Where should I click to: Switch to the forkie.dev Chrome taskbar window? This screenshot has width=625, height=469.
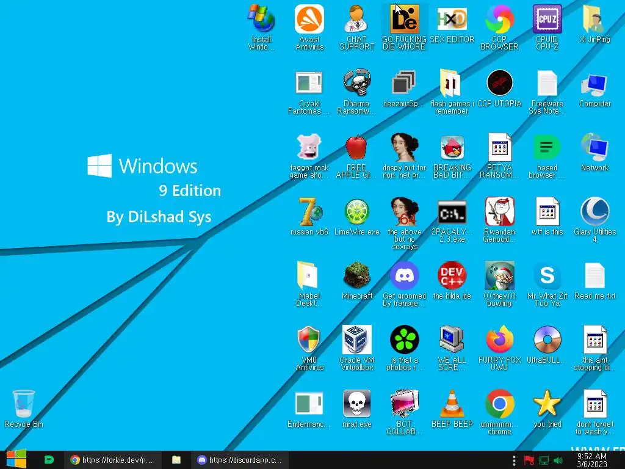(x=113, y=460)
